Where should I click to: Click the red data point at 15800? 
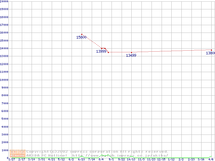[x=82, y=34]
